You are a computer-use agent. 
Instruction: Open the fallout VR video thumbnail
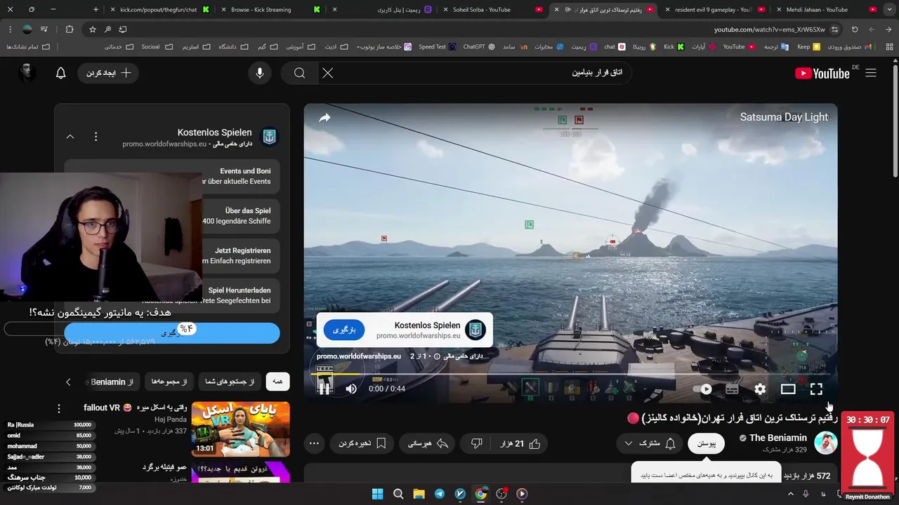point(241,429)
